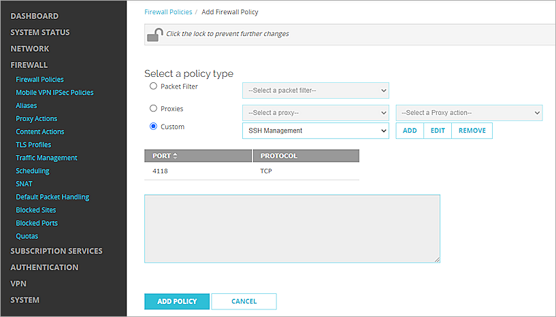Screen dimensions: 556x317
Task: Open the SNAT page
Action: [24, 184]
